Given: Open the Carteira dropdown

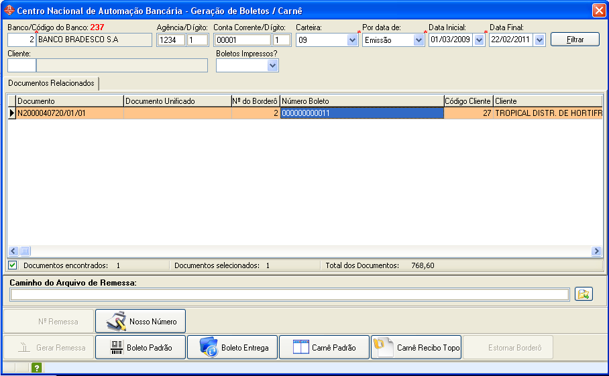Looking at the screenshot, I should tap(352, 40).
